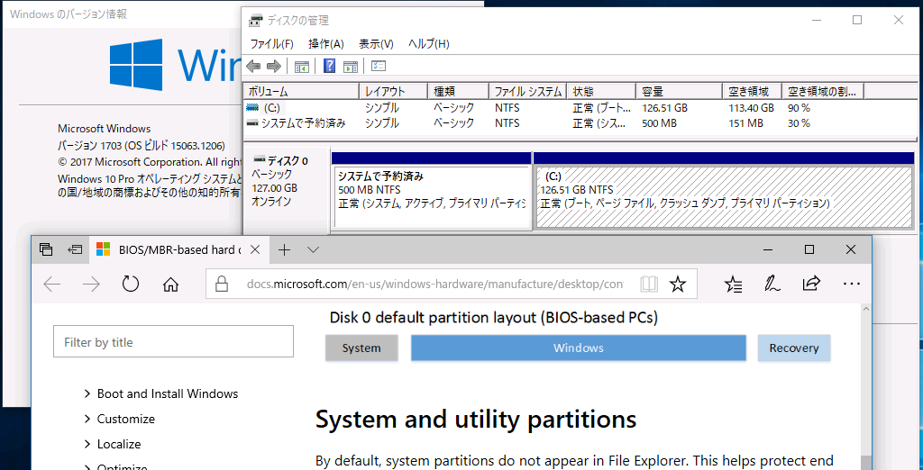The height and width of the screenshot is (470, 923).
Task: Sort by 種類 column header
Action: coord(458,91)
